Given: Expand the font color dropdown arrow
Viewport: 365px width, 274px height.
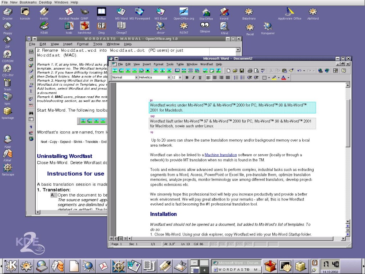Looking at the screenshot, I should 288,78.
